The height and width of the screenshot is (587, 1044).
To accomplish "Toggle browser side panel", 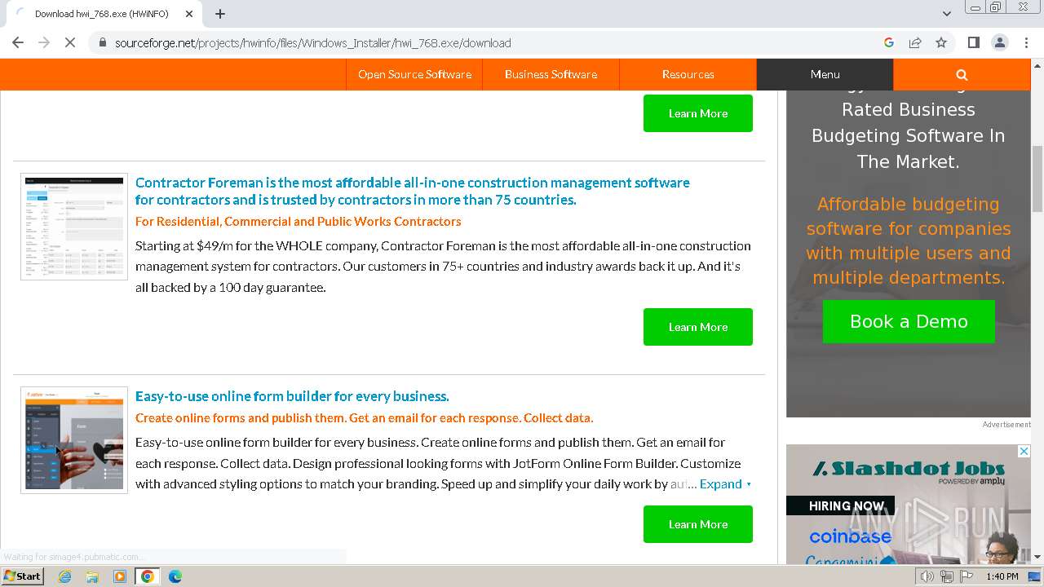I will coord(973,42).
